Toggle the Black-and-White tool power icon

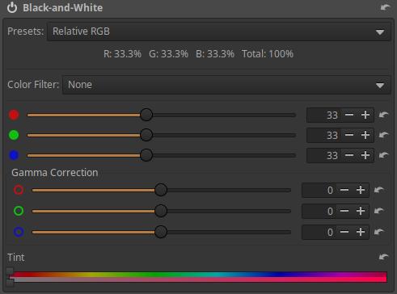pos(12,7)
